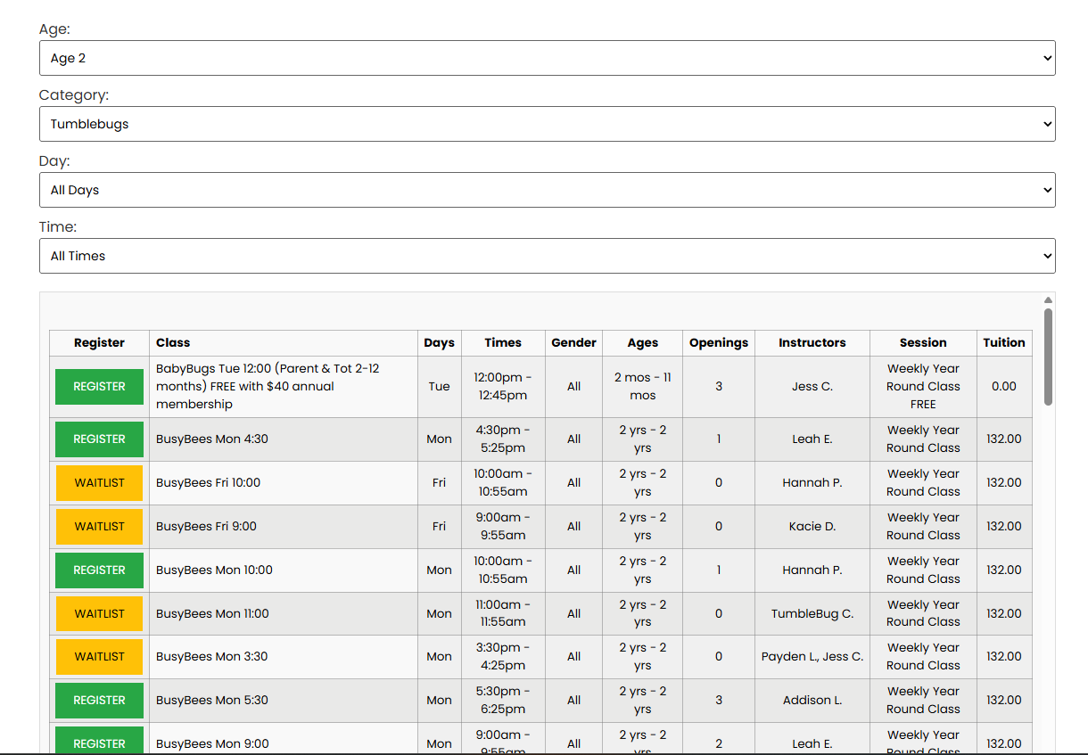Click the scrollbar up arrow of the table
The image size is (1088, 755).
click(x=1048, y=300)
